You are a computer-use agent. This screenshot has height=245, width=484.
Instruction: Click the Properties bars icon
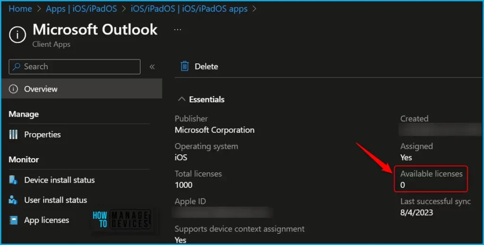pyautogui.click(x=14, y=135)
